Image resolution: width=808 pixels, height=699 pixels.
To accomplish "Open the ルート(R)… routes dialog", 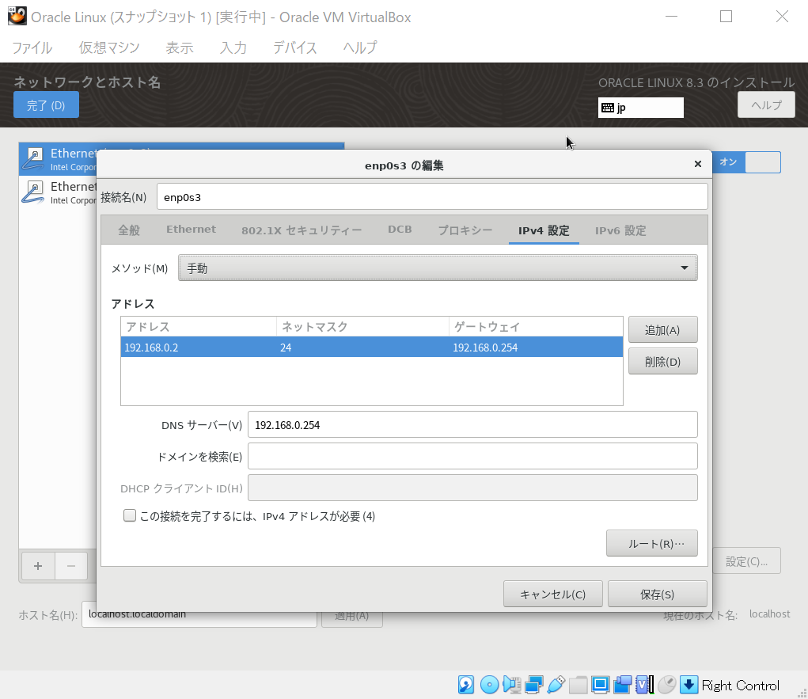I will click(x=652, y=543).
